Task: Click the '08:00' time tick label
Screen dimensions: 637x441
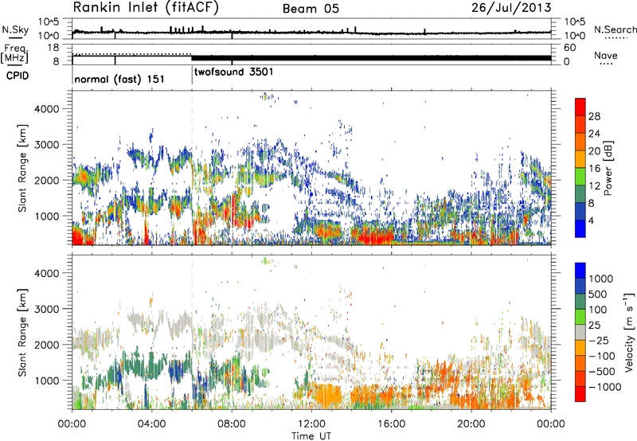Action: [232, 424]
